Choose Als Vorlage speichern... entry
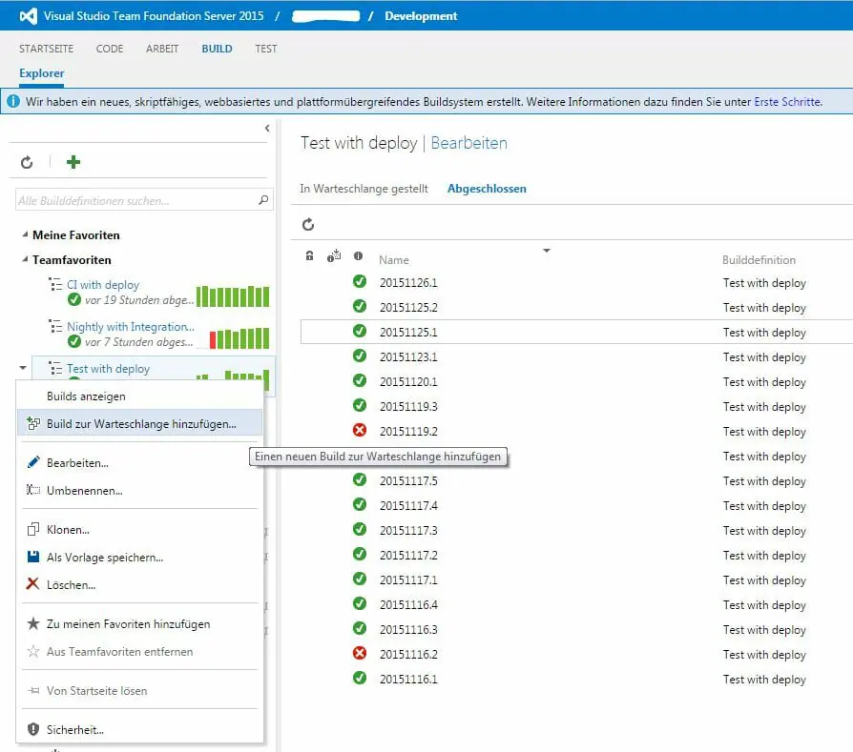853x752 pixels. [140, 557]
